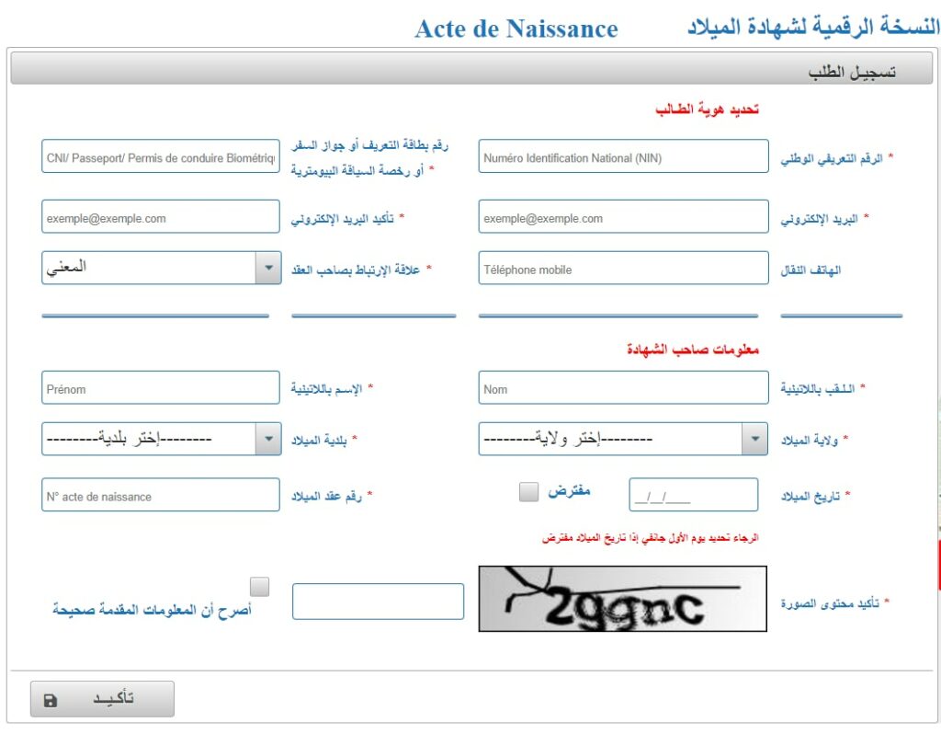
Task: Click the تسجيل الطلب header bar
Action: (x=471, y=69)
